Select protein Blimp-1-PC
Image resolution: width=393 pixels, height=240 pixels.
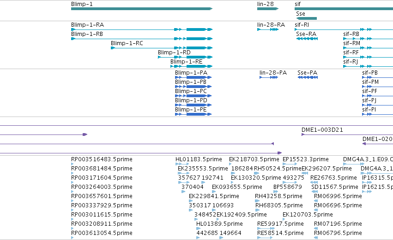tap(193, 96)
